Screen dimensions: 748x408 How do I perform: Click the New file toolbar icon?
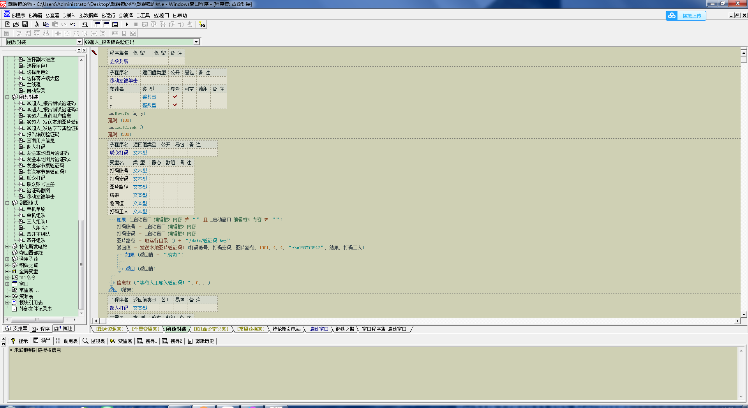click(x=7, y=24)
